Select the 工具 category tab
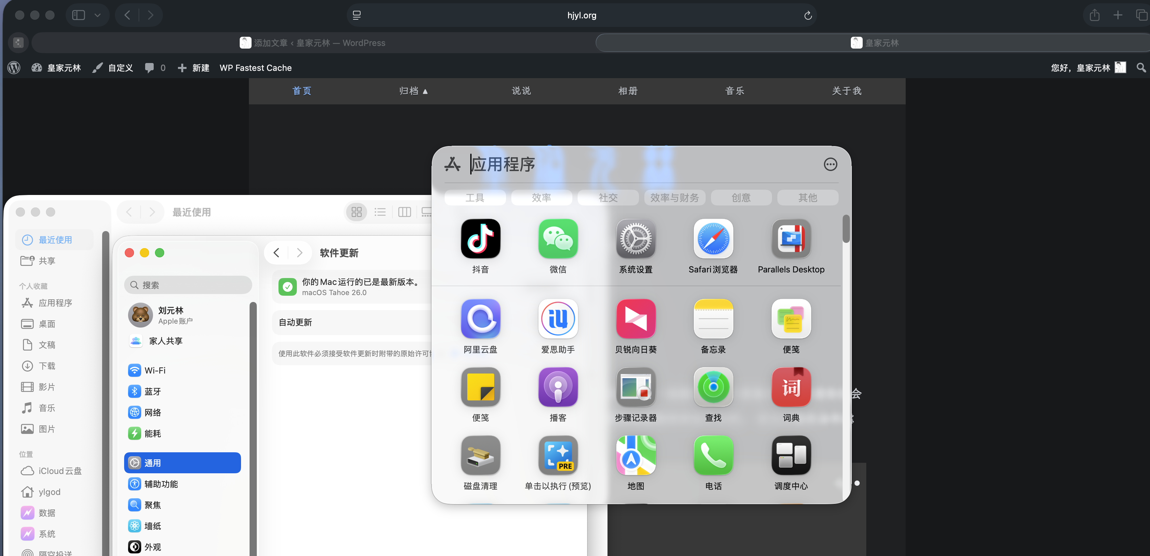1150x556 pixels. click(x=475, y=198)
